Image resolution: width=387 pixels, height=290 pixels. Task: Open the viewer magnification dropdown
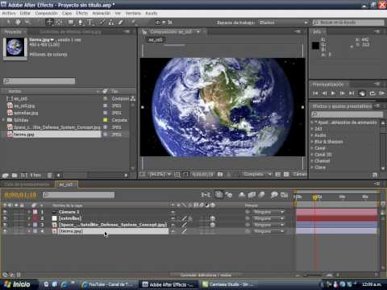point(160,175)
